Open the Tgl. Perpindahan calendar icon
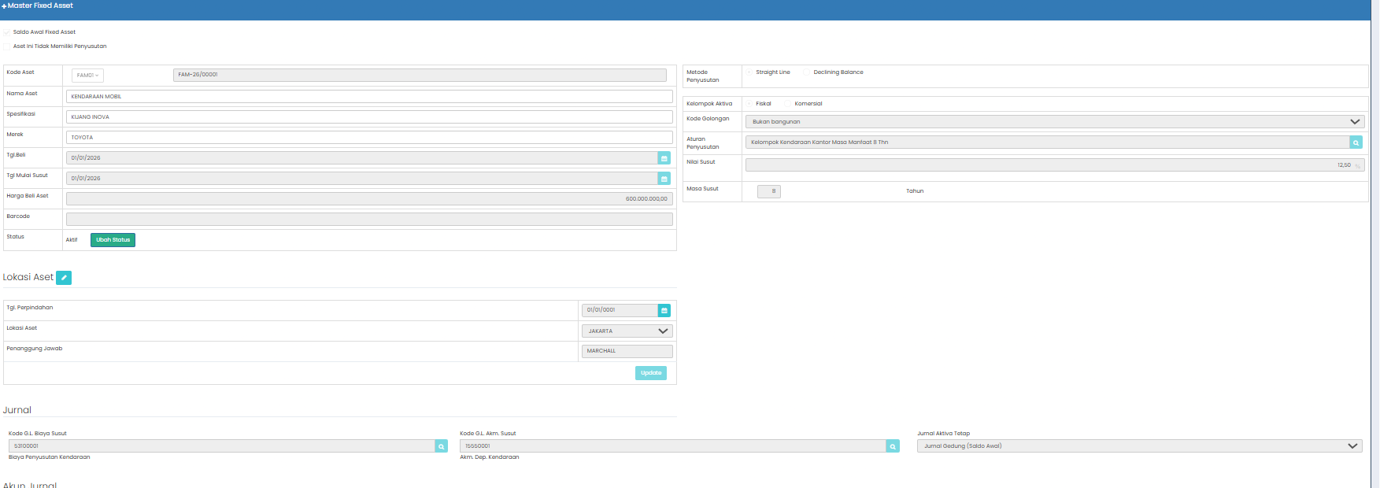 [x=664, y=310]
